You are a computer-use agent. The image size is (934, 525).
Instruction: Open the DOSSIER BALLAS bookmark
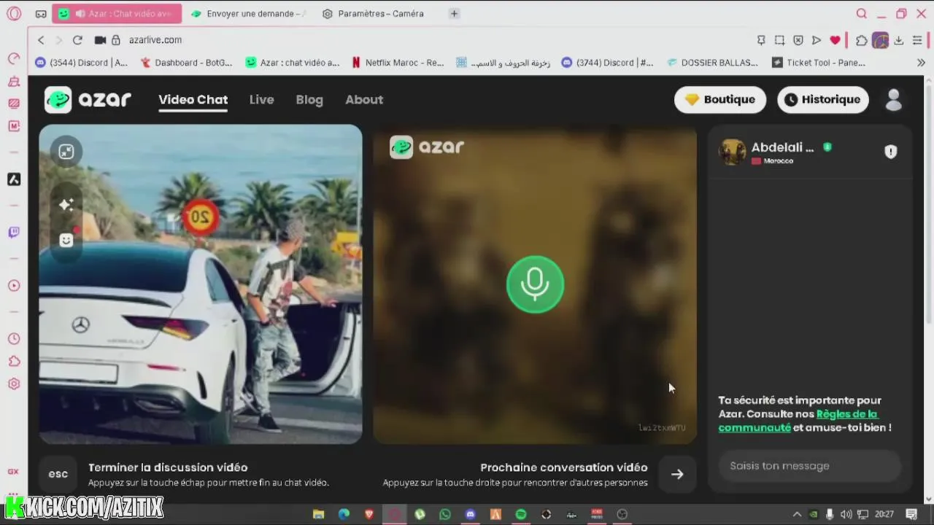coord(713,63)
